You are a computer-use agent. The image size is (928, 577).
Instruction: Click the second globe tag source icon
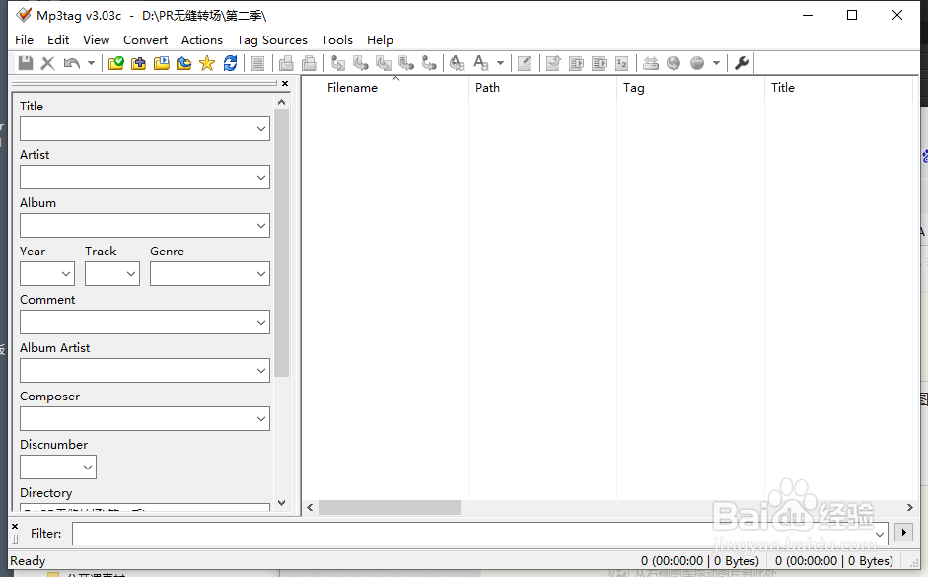[x=697, y=63]
